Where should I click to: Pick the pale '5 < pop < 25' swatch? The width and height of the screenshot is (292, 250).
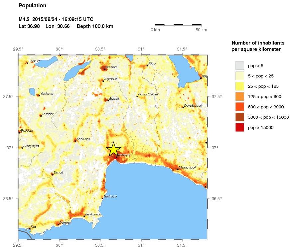click(240, 76)
